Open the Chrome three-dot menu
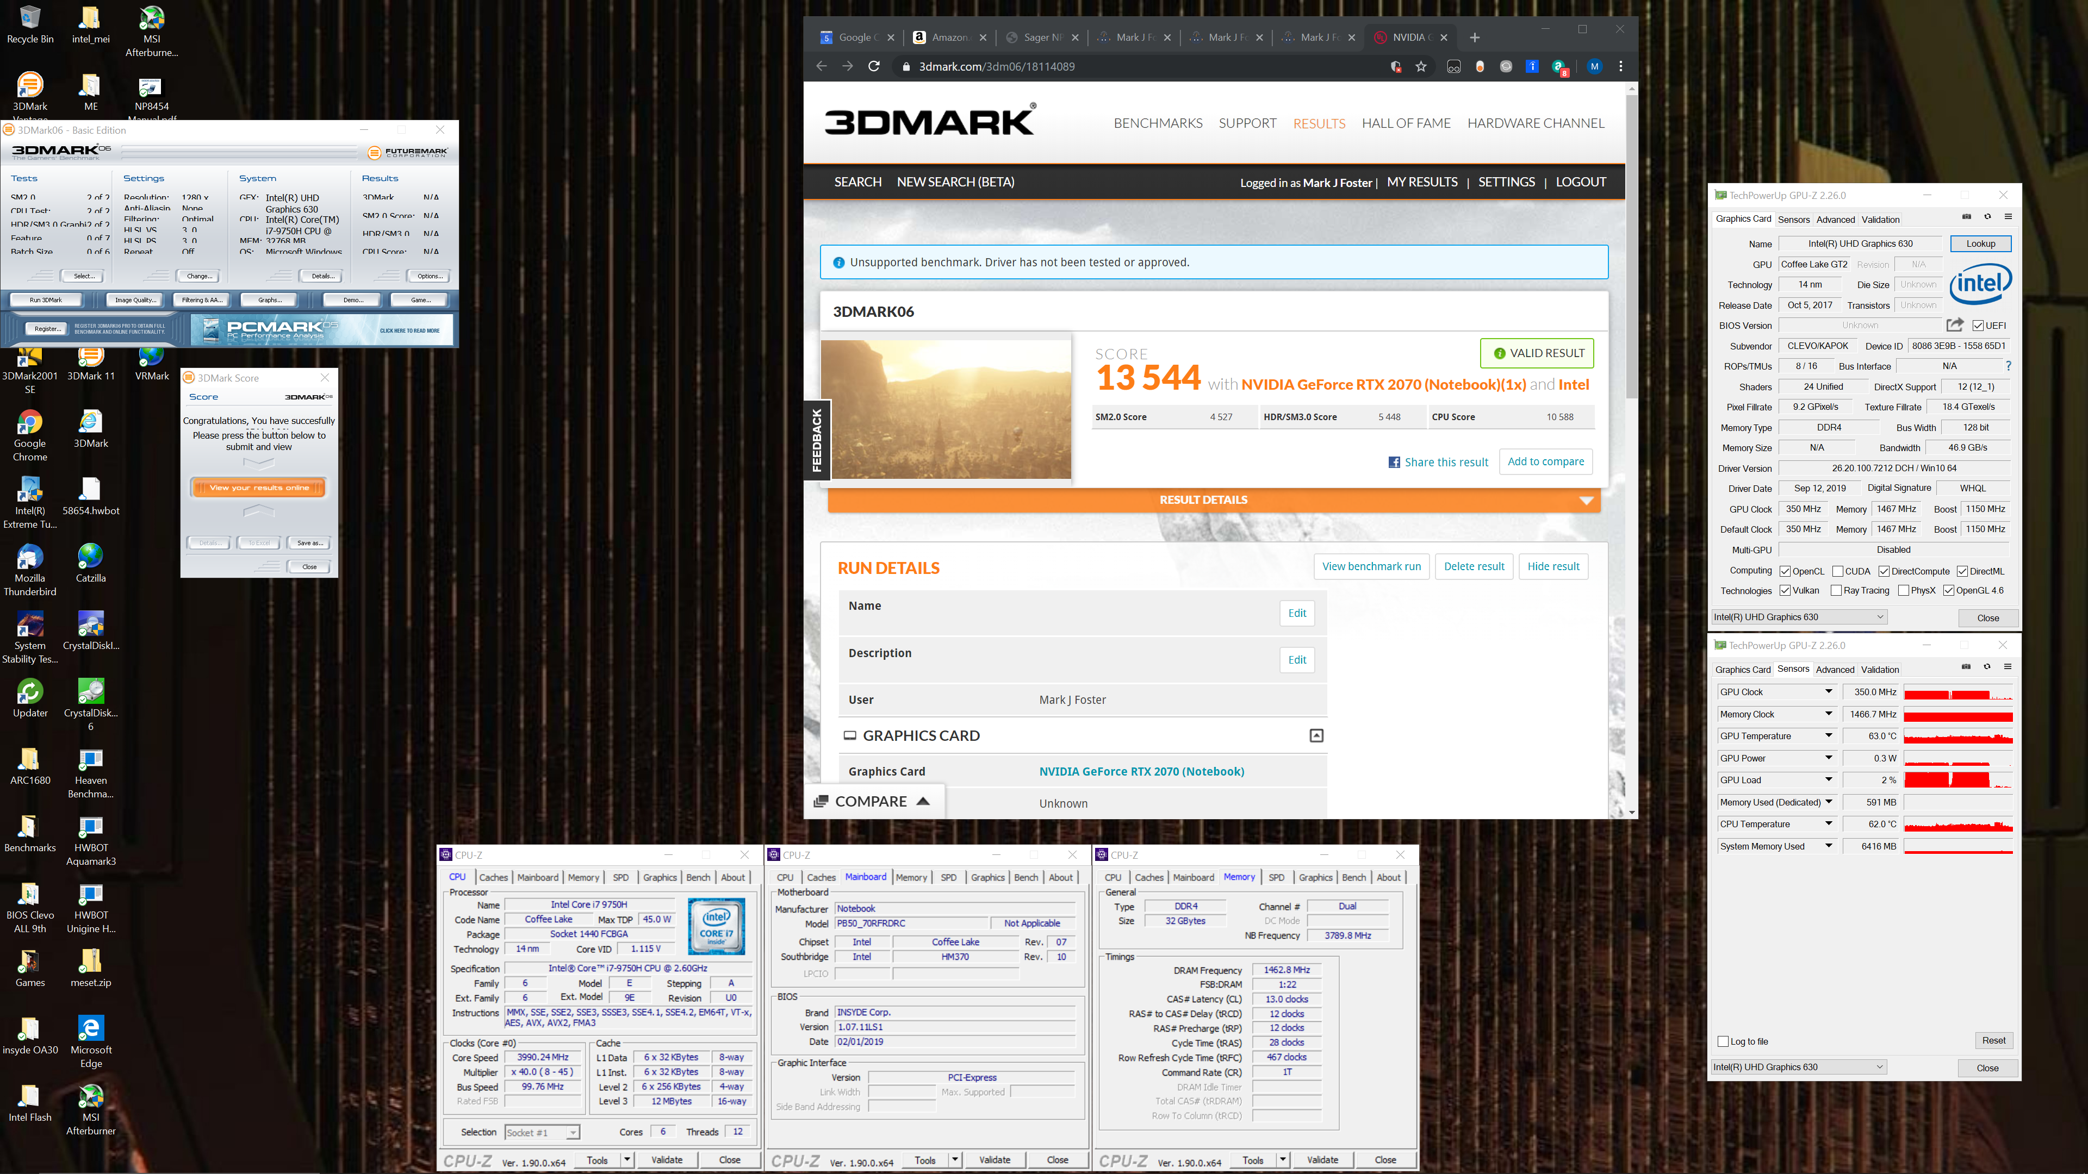Viewport: 2088px width, 1174px height. point(1620,66)
